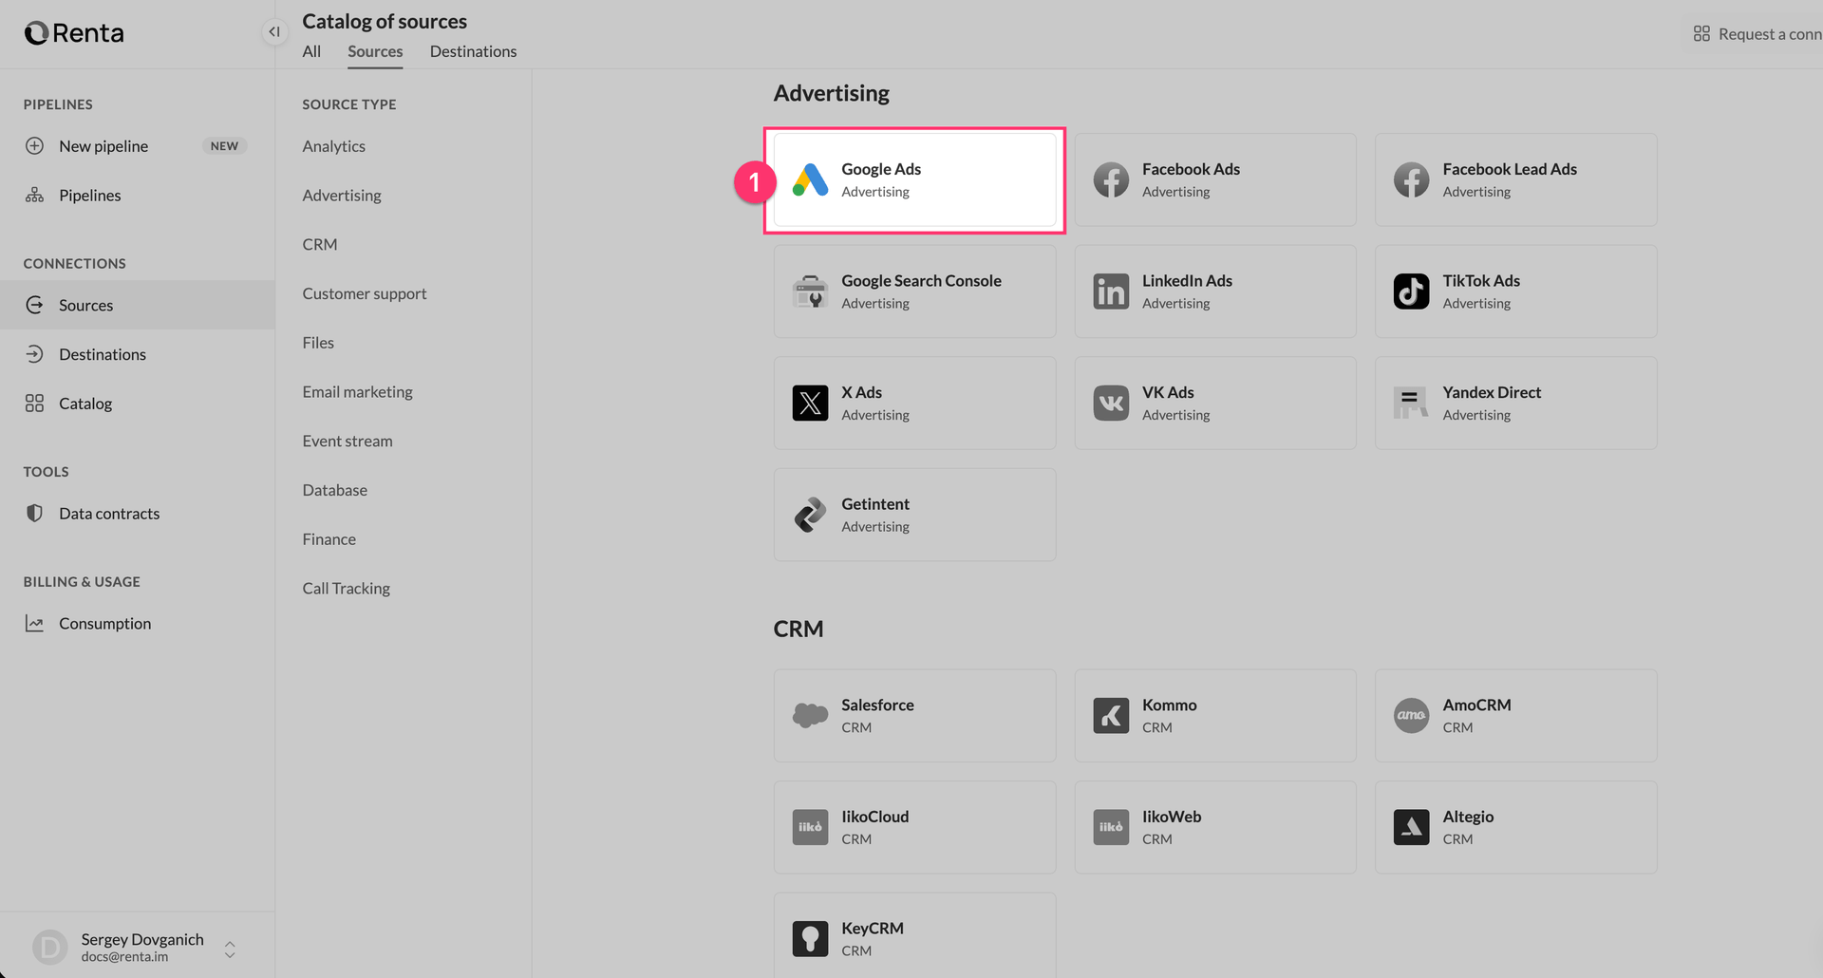Click the Data contracts shield icon
This screenshot has height=978, width=1823.
[x=34, y=513]
